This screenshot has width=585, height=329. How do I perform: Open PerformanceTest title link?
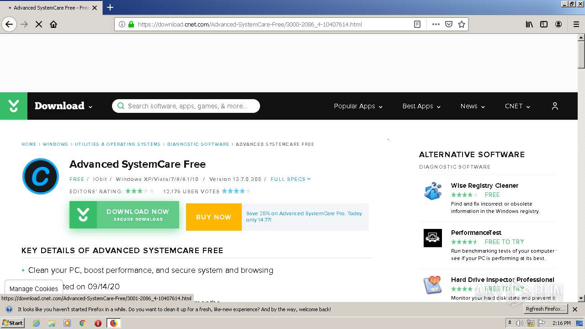pos(476,233)
